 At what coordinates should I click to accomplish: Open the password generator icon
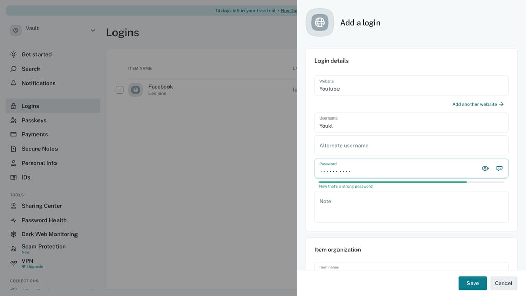(499, 168)
